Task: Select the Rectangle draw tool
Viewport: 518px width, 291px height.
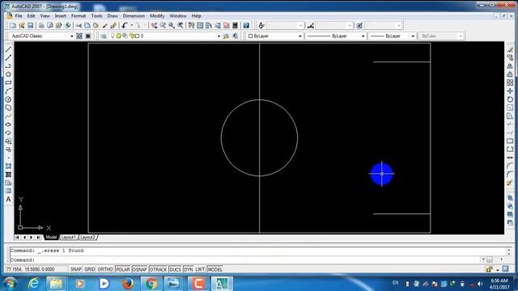Action: coord(8,82)
